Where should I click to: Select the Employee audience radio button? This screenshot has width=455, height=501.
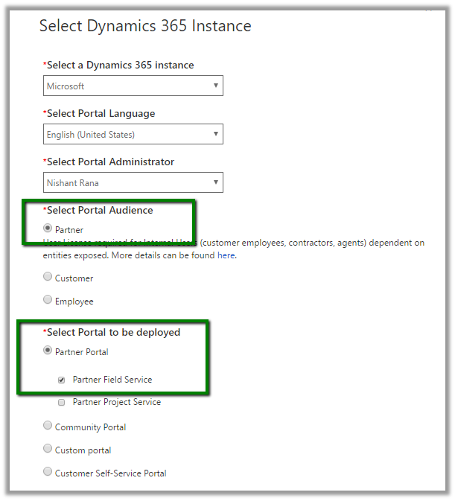[x=48, y=301]
